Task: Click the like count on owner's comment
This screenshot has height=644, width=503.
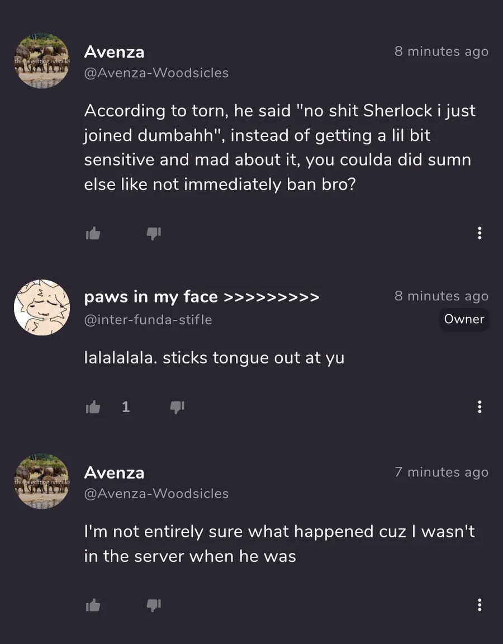Action: tap(126, 407)
